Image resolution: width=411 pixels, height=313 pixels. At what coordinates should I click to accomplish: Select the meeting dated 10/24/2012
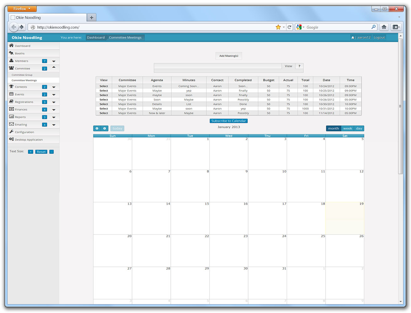[104, 86]
